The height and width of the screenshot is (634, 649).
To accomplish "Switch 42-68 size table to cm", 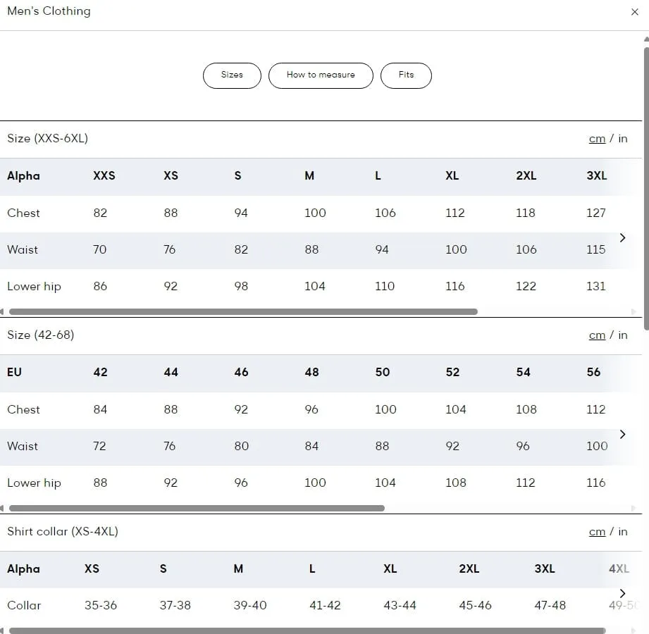I will (597, 335).
